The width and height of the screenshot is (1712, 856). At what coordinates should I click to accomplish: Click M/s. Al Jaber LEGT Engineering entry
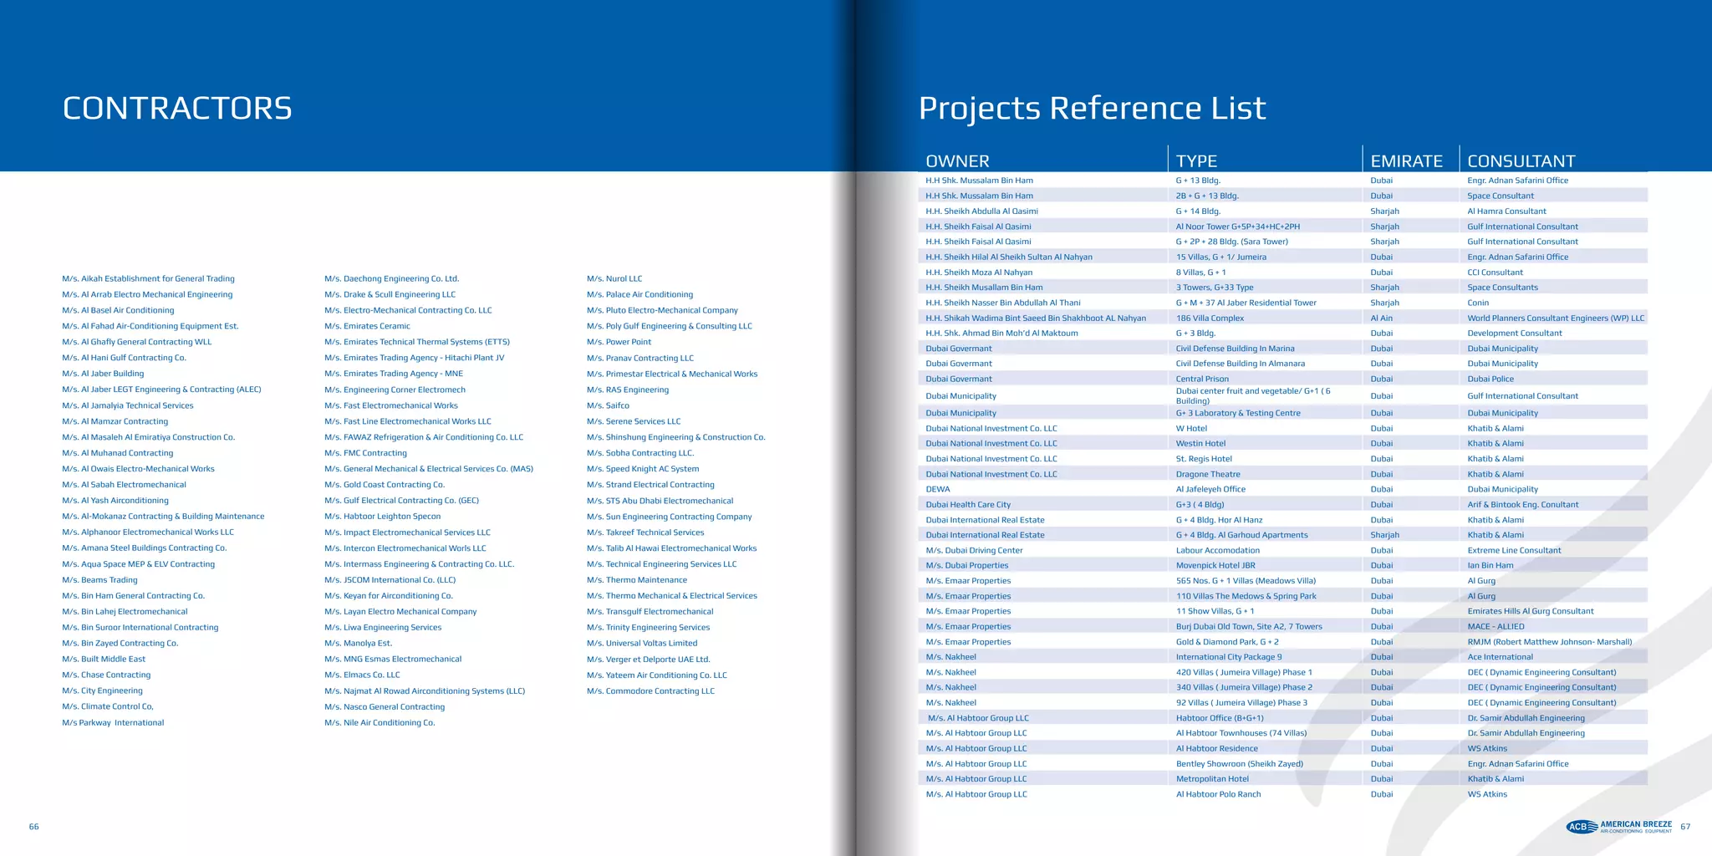click(x=161, y=390)
